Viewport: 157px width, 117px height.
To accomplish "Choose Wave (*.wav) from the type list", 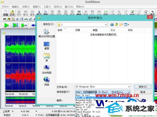I will (x=83, y=95).
